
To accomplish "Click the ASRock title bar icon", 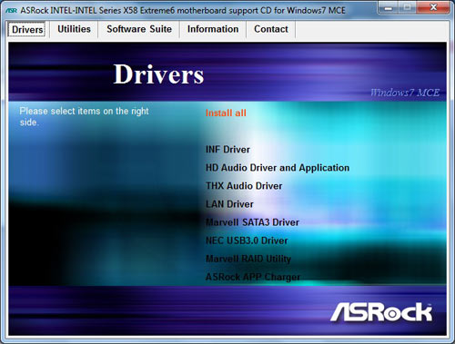I will [11, 11].
